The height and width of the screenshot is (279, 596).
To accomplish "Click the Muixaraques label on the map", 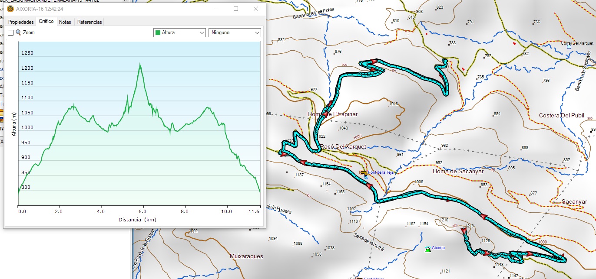I will coord(246,256).
